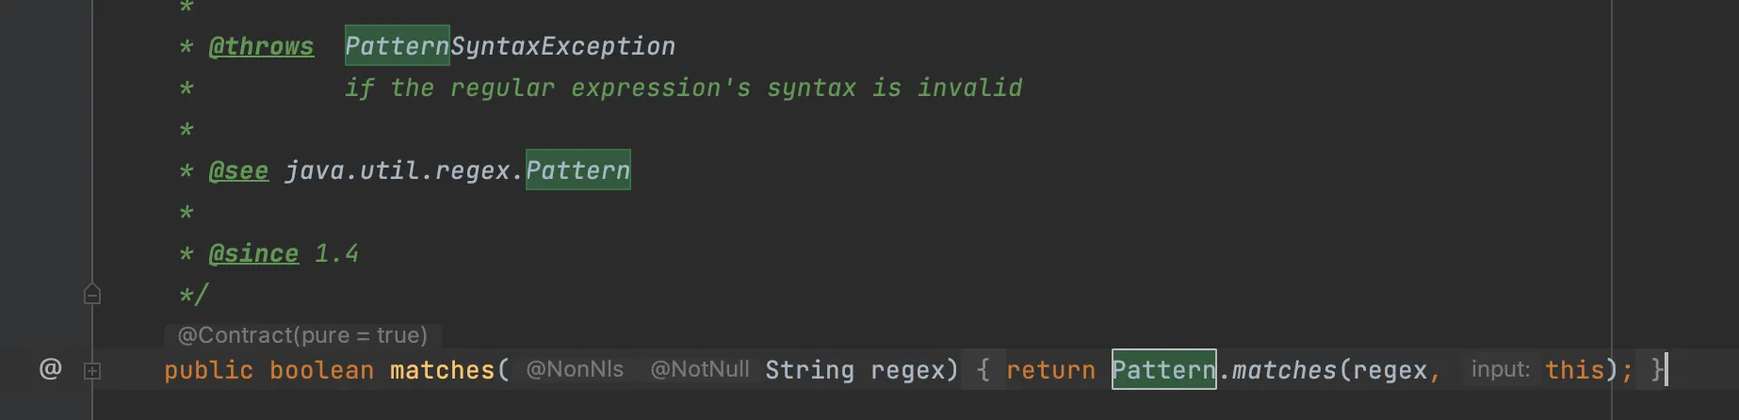The image size is (1739, 420).
Task: Click the highlighted Pattern class in return statement
Action: pos(1163,370)
